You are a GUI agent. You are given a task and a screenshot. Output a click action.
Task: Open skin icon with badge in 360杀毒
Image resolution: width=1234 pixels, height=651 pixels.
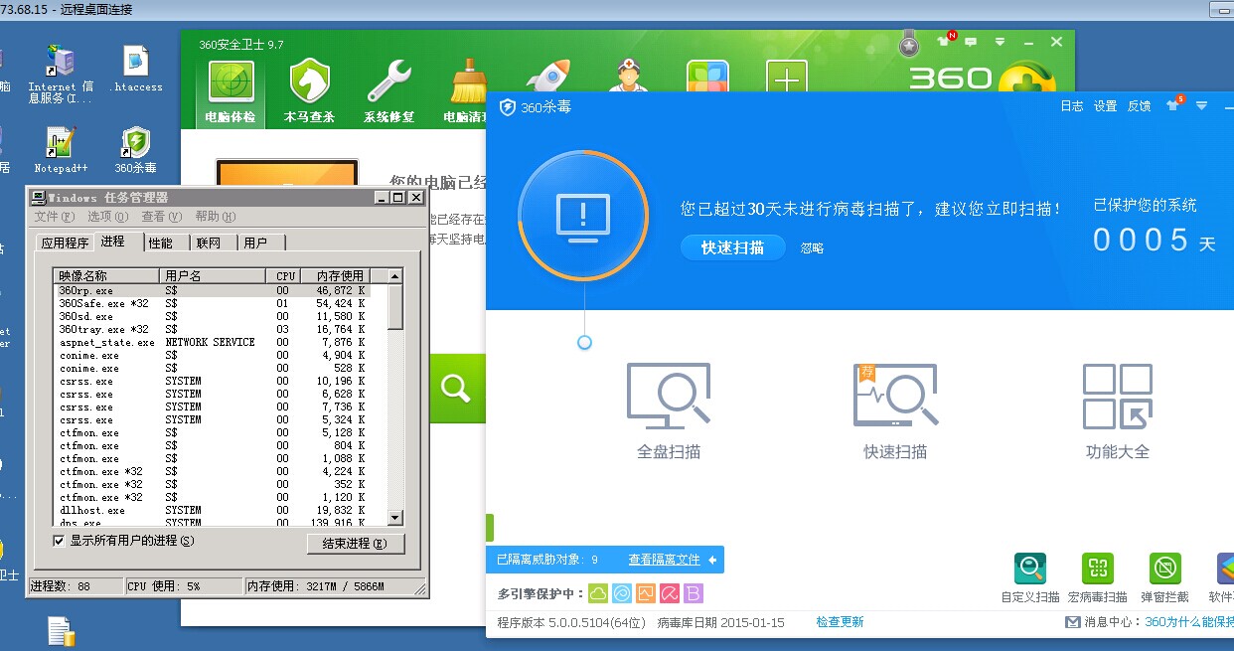click(1173, 104)
